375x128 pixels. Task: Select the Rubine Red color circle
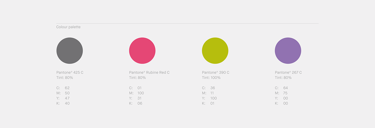pos(142,51)
